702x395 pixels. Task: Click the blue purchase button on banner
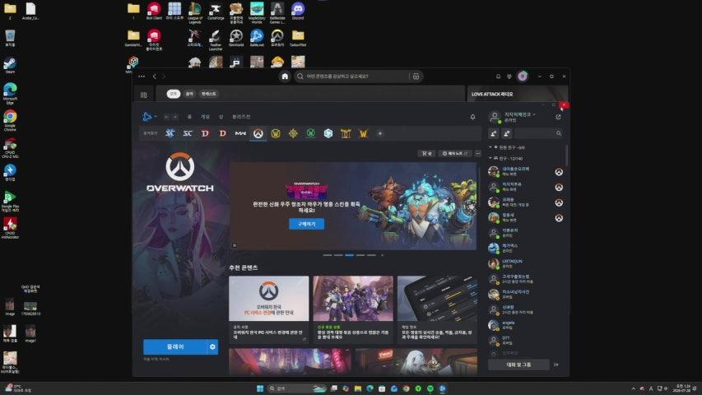[x=307, y=224]
